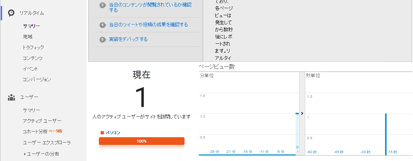Open the ユーザー section label
Image resolution: width=413 pixels, height=161 pixels.
tap(29, 97)
